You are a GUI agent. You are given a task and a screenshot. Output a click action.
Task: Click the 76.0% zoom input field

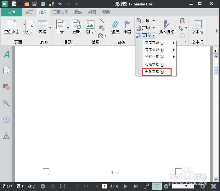coord(183,186)
